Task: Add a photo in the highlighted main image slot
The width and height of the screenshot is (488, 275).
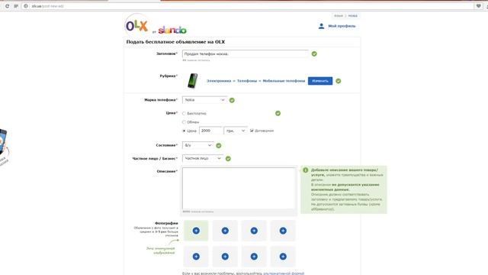Action: (196, 231)
